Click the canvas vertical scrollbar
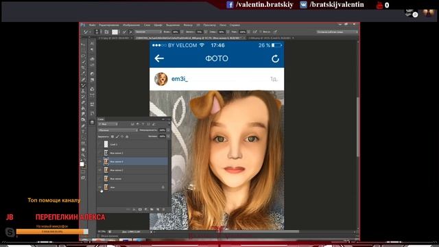 (358, 127)
